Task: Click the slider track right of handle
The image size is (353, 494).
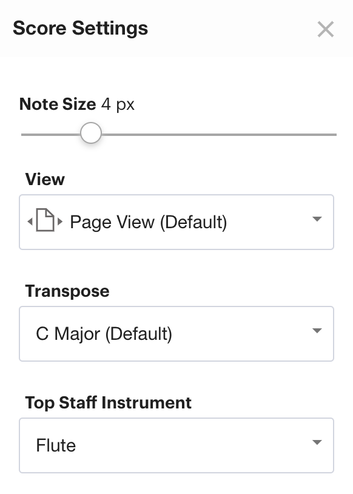Action: tap(219, 135)
